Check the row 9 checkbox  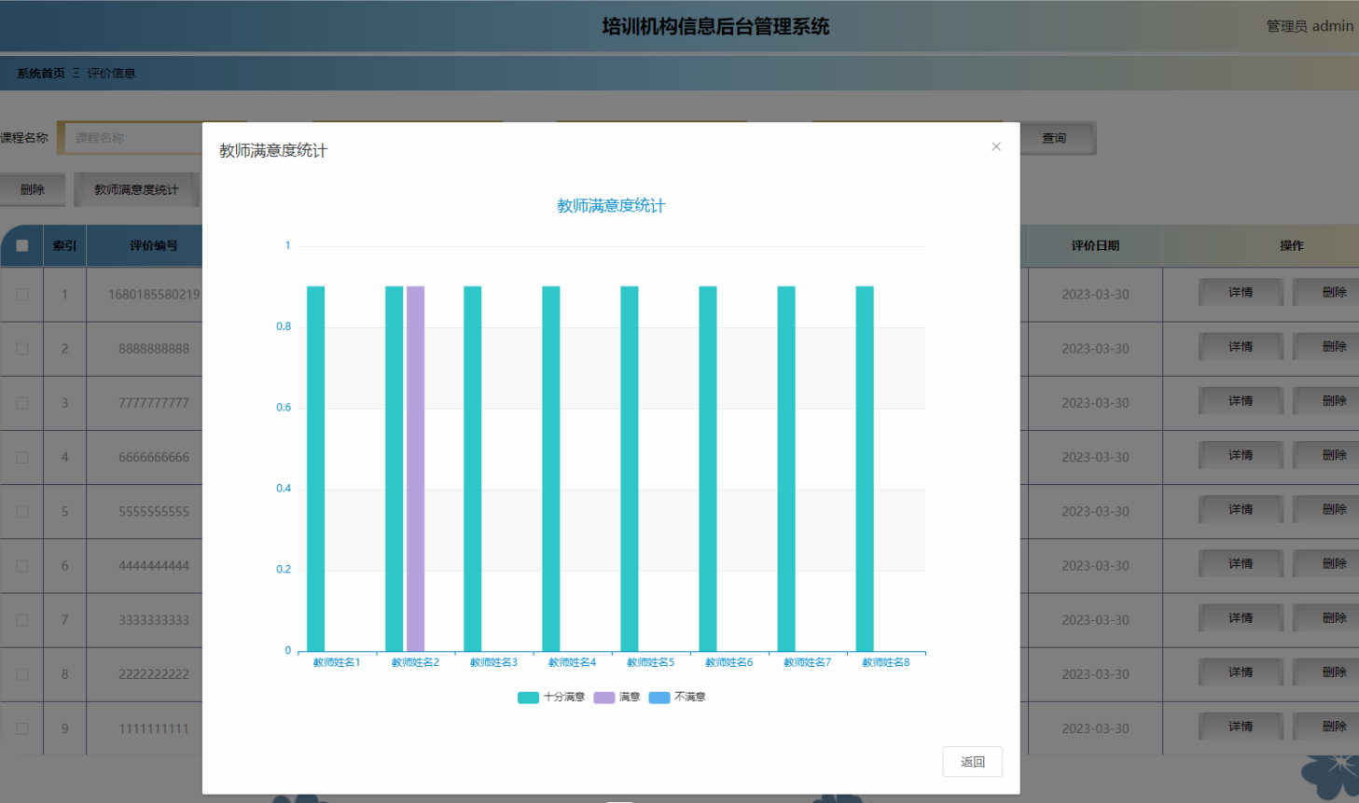21,728
